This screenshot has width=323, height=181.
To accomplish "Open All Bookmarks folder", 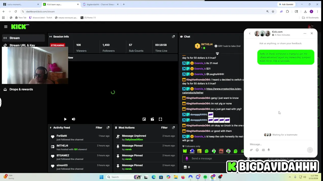I will coord(310,18).
